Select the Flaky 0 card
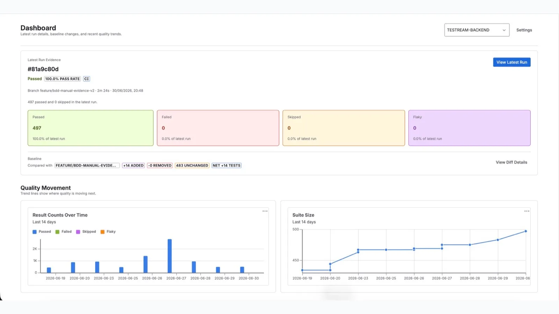The width and height of the screenshot is (559, 314). [x=469, y=128]
